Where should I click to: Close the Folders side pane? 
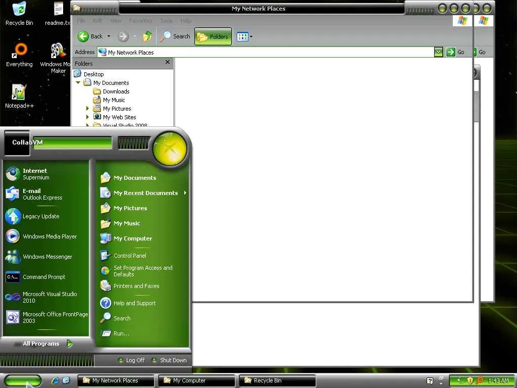tap(168, 62)
